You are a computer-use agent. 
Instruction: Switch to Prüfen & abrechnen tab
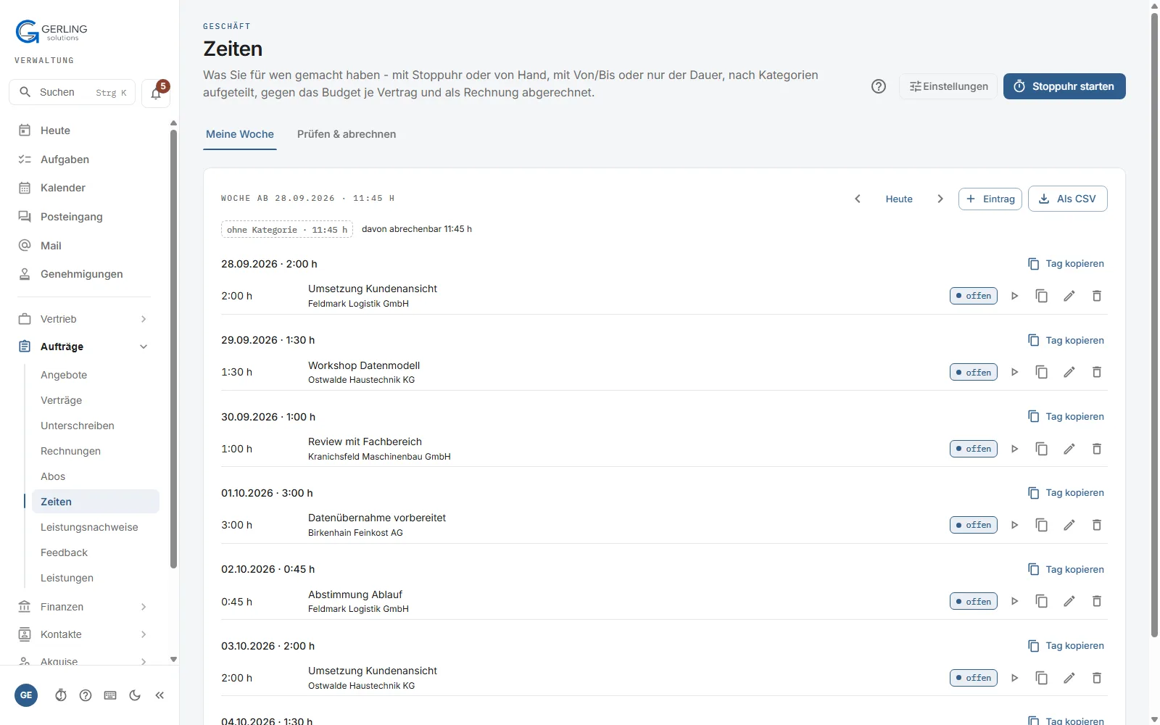(x=347, y=134)
